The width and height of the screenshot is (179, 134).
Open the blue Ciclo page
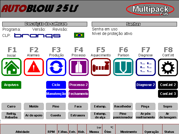point(56,85)
